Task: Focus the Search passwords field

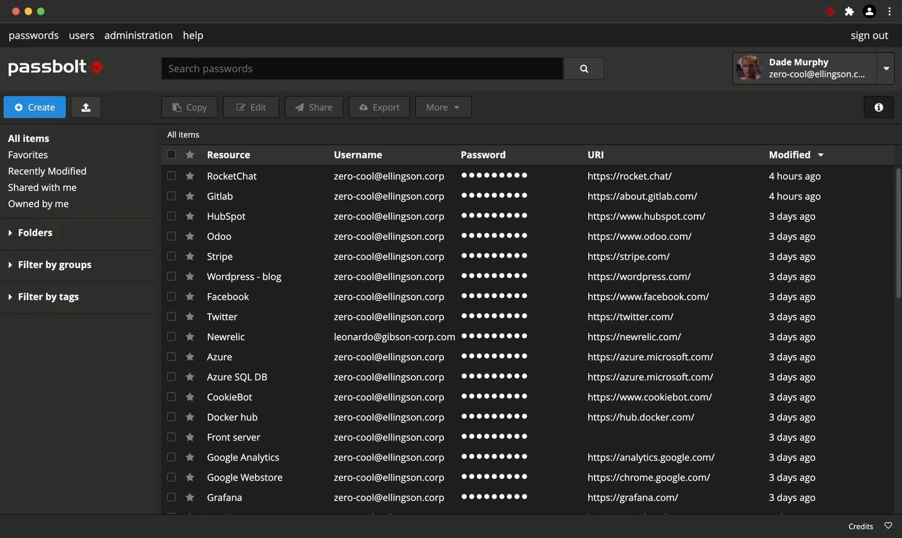Action: 362,69
